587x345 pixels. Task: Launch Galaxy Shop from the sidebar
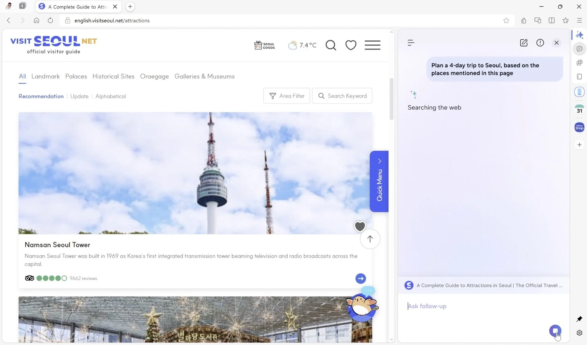pyautogui.click(x=580, y=127)
